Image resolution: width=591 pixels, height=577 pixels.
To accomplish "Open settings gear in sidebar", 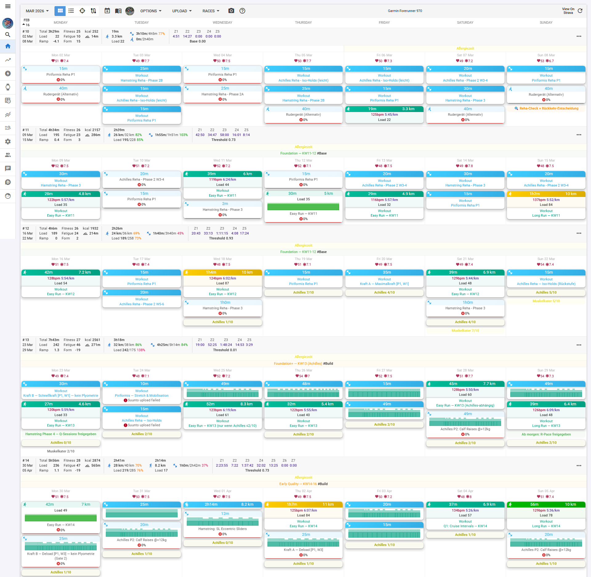I will (x=8, y=142).
